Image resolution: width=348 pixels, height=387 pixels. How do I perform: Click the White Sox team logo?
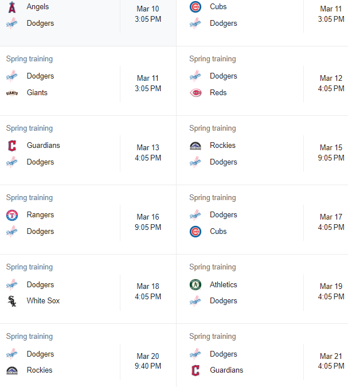pos(12,301)
